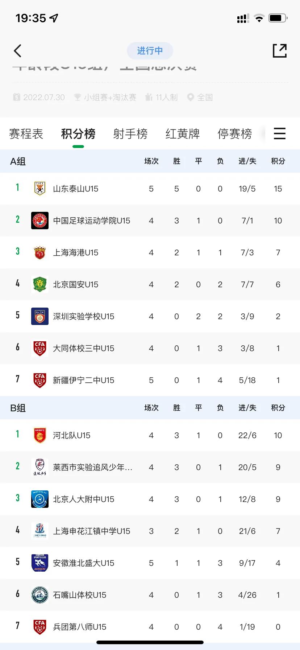Tap the hamburger list icon beside 停赛榜
The height and width of the screenshot is (650, 300).
coord(279,133)
